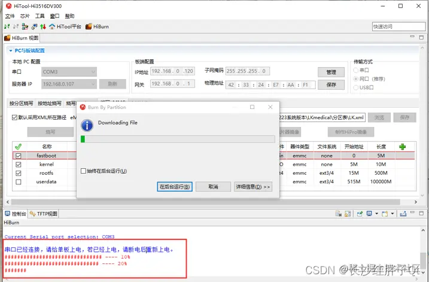Open new console dropdown arrow
The height and width of the screenshot is (282, 429).
[393, 214]
